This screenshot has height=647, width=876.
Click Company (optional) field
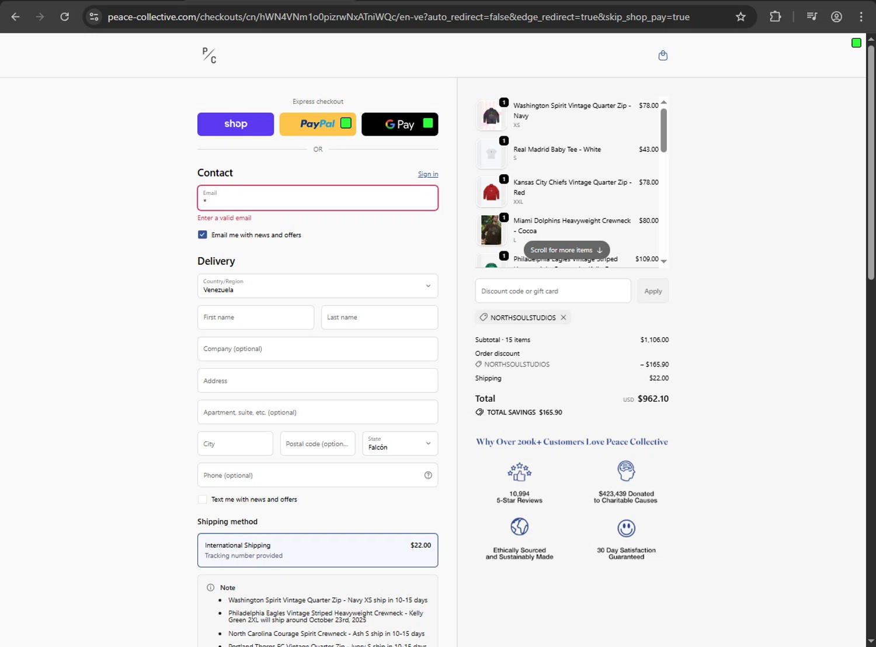point(318,349)
